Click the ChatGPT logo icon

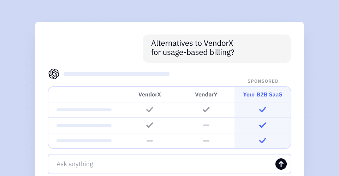pos(54,74)
